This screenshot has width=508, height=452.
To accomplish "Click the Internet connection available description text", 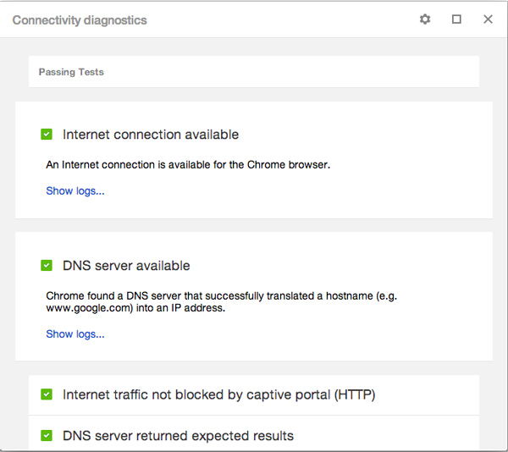I will pyautogui.click(x=187, y=164).
